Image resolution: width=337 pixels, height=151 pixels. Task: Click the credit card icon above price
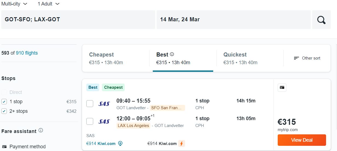tap(282, 88)
